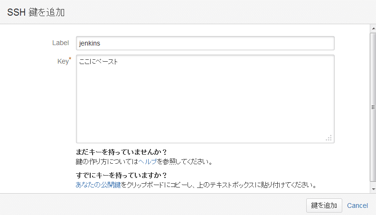Click the "Key" field caption

(62, 61)
